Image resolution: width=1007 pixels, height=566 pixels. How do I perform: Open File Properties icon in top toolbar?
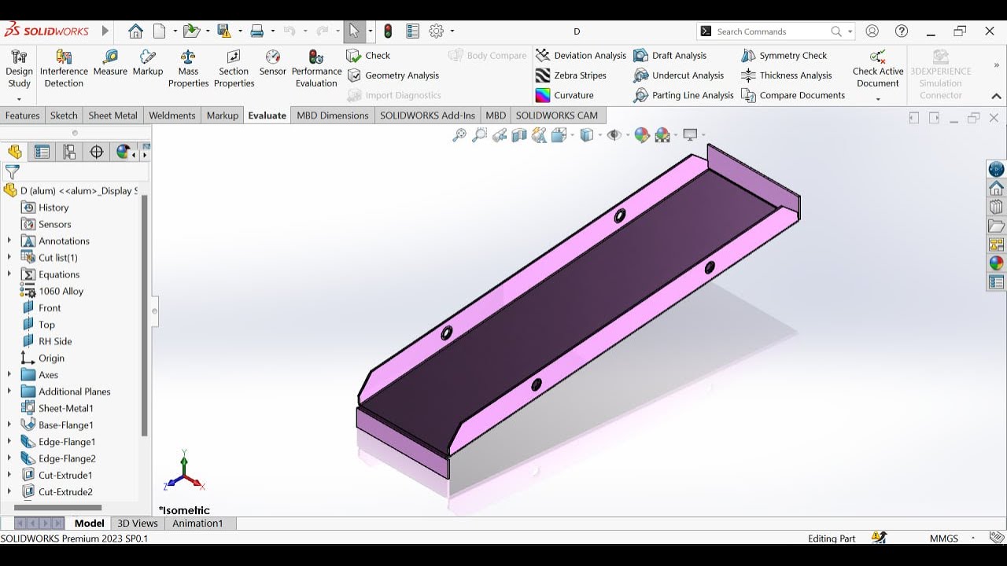pyautogui.click(x=412, y=31)
